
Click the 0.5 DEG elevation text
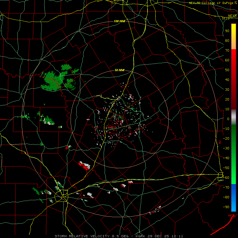pyautogui.click(x=120, y=236)
